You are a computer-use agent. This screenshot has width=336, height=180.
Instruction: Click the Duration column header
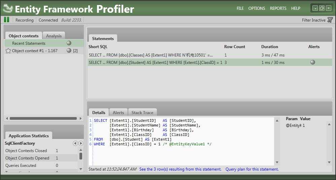coord(270,47)
